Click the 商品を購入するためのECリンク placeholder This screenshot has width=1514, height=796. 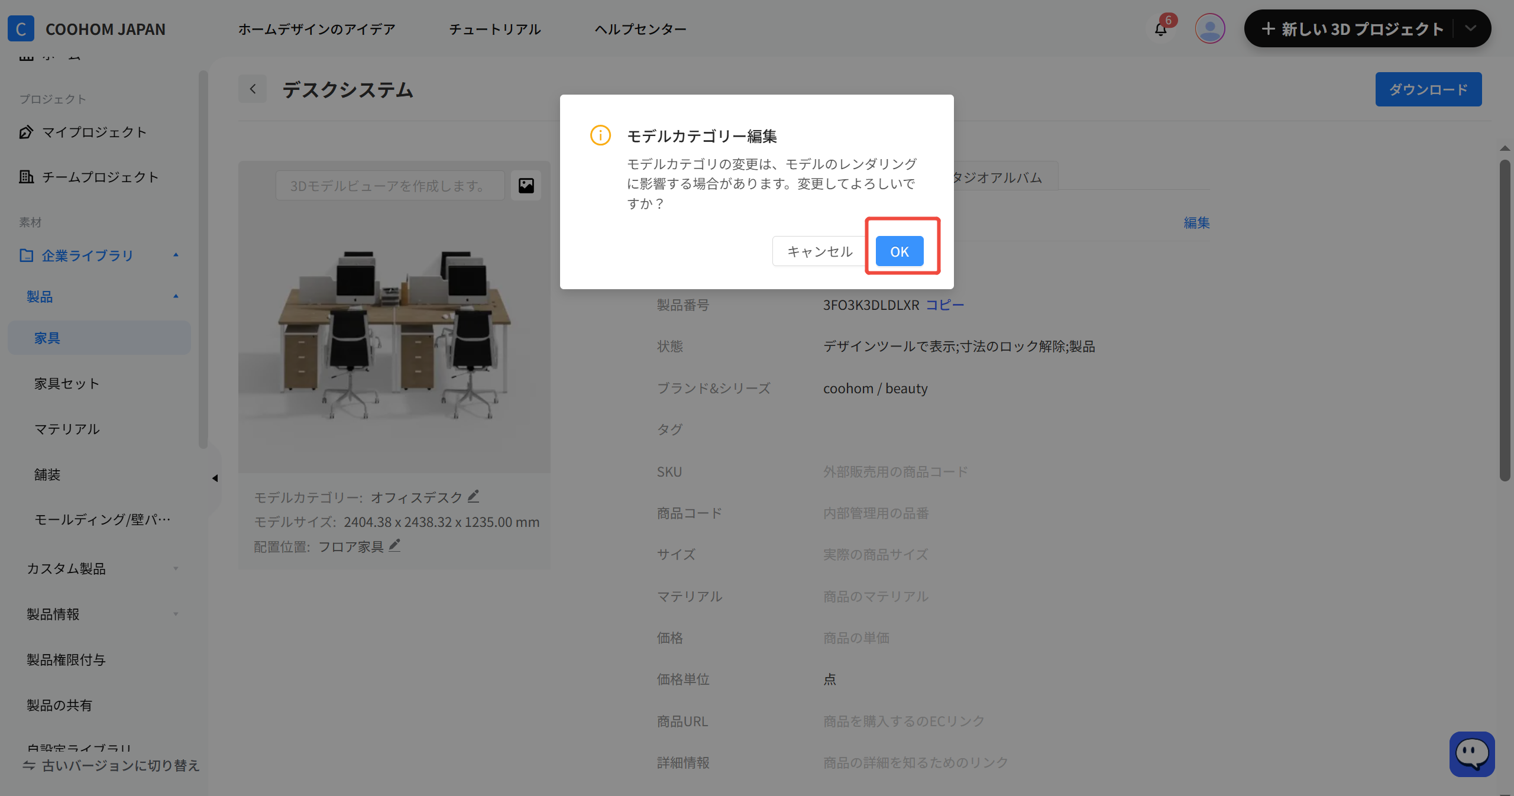point(904,721)
